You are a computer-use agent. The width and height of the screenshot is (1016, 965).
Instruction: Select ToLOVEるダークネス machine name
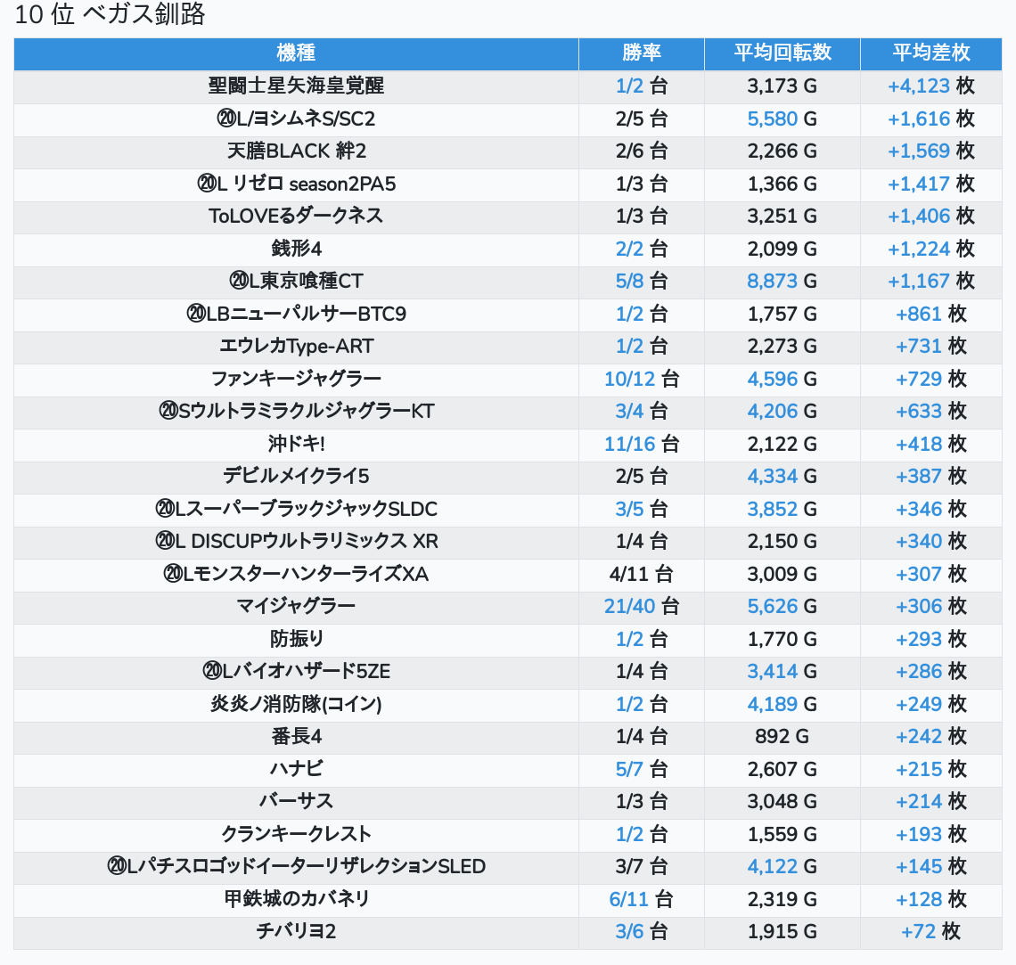click(296, 217)
